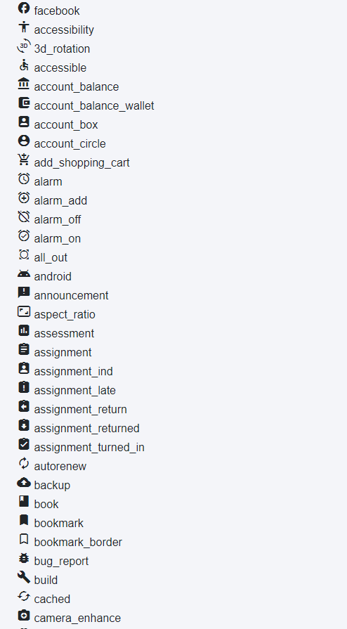
Task: Select the assessment chart icon
Action: [24, 330]
